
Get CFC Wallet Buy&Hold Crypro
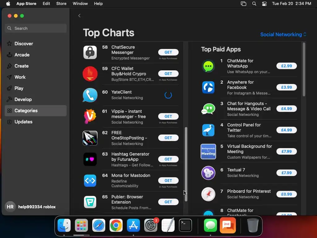pos(168,74)
